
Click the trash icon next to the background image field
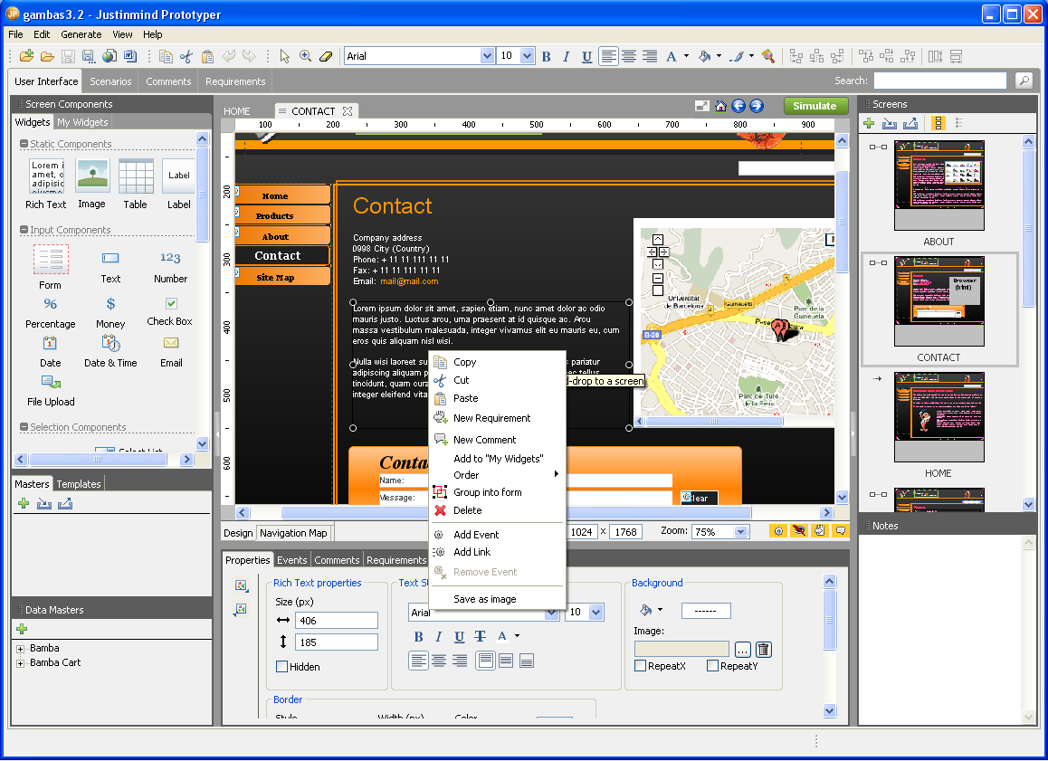[763, 649]
